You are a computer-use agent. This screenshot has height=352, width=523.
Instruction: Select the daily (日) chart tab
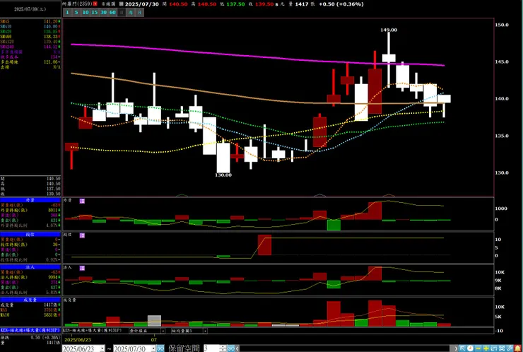[122, 12]
